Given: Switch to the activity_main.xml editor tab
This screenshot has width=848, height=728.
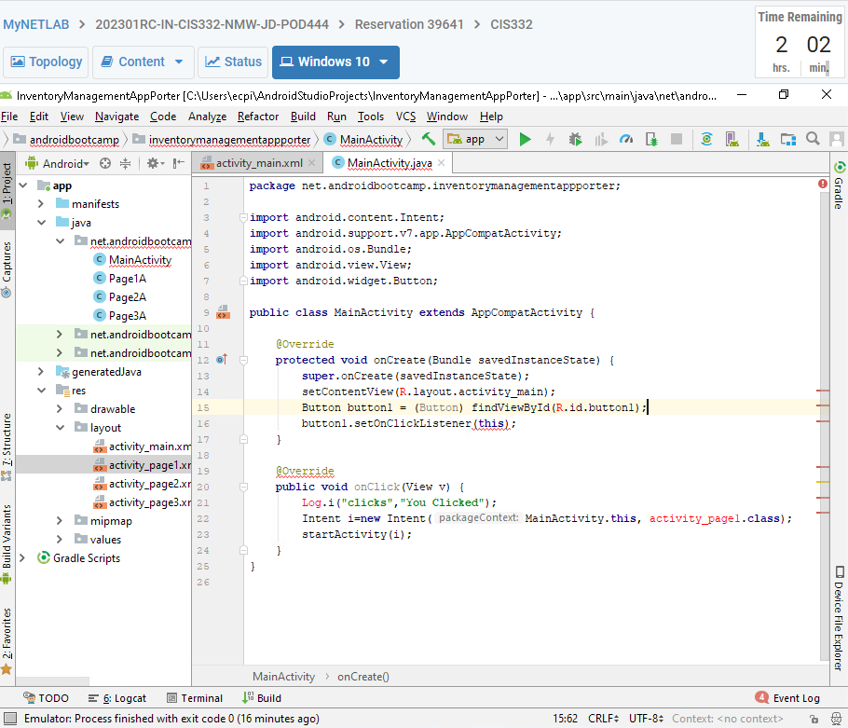Looking at the screenshot, I should coord(258,163).
